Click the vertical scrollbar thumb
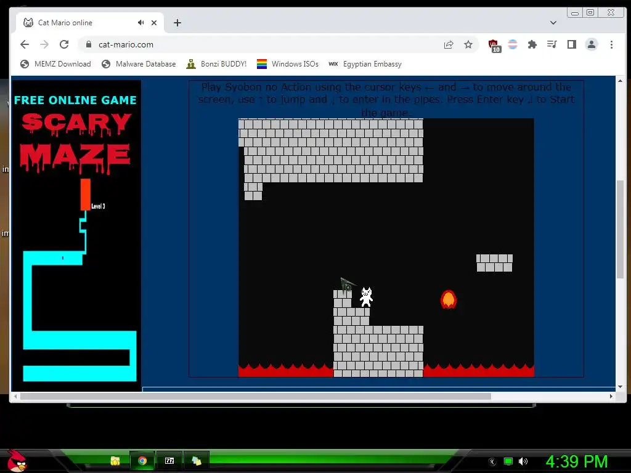 (620, 229)
